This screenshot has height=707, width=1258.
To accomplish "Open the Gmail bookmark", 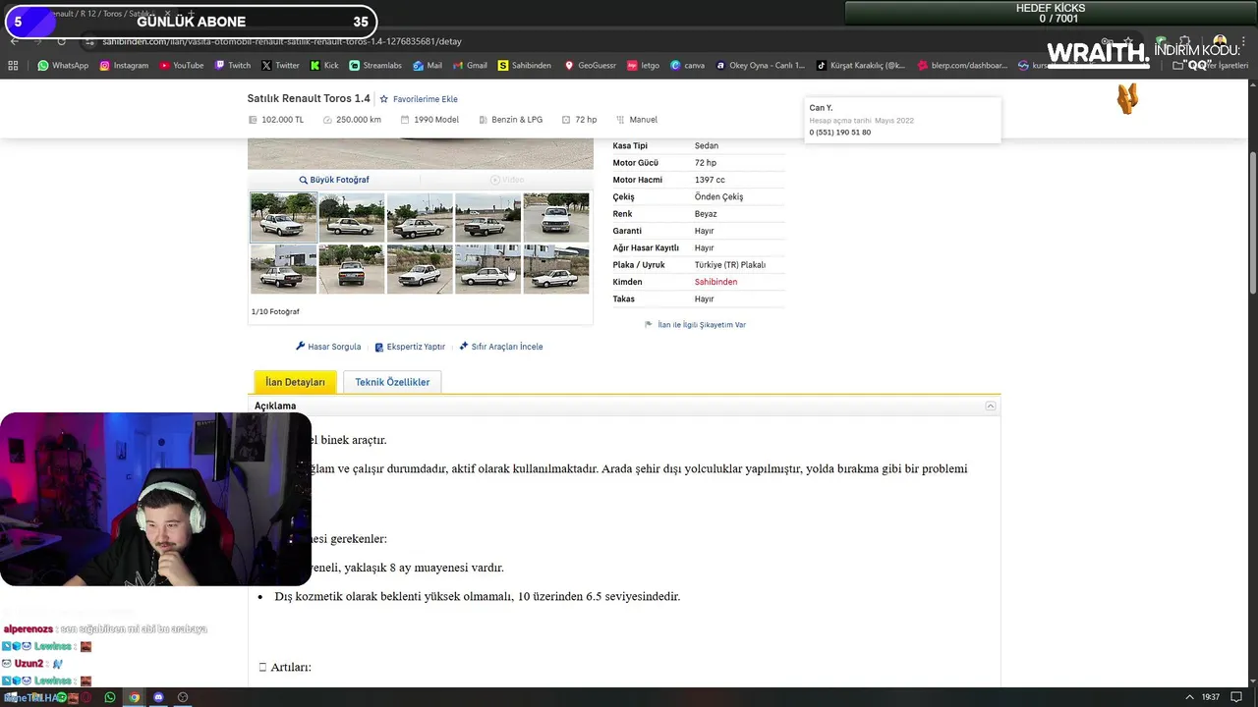I will [x=470, y=66].
